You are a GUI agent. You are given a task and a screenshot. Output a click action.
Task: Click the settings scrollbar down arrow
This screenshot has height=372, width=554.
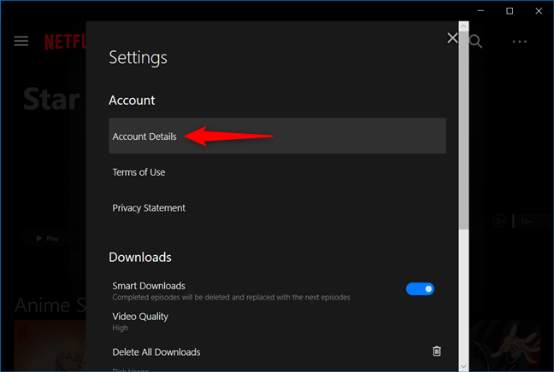[463, 366]
